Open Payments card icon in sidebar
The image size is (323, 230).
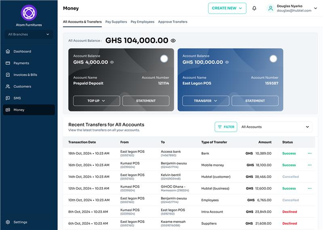(8, 63)
